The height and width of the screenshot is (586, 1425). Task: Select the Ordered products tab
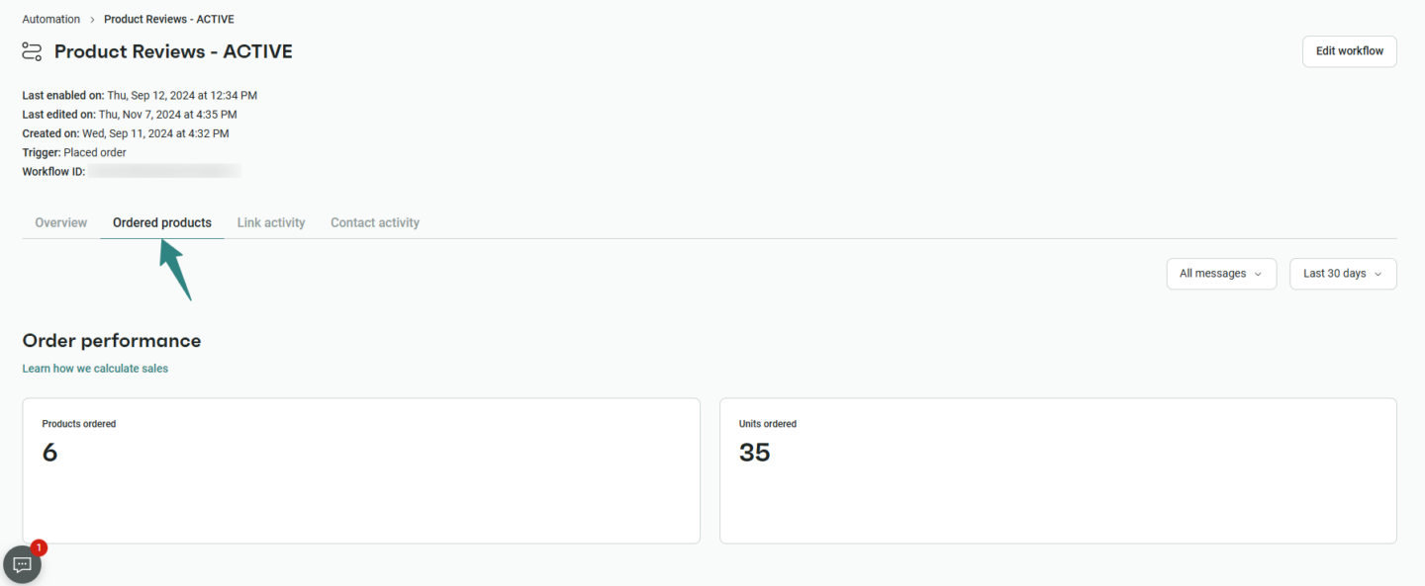pyautogui.click(x=162, y=223)
